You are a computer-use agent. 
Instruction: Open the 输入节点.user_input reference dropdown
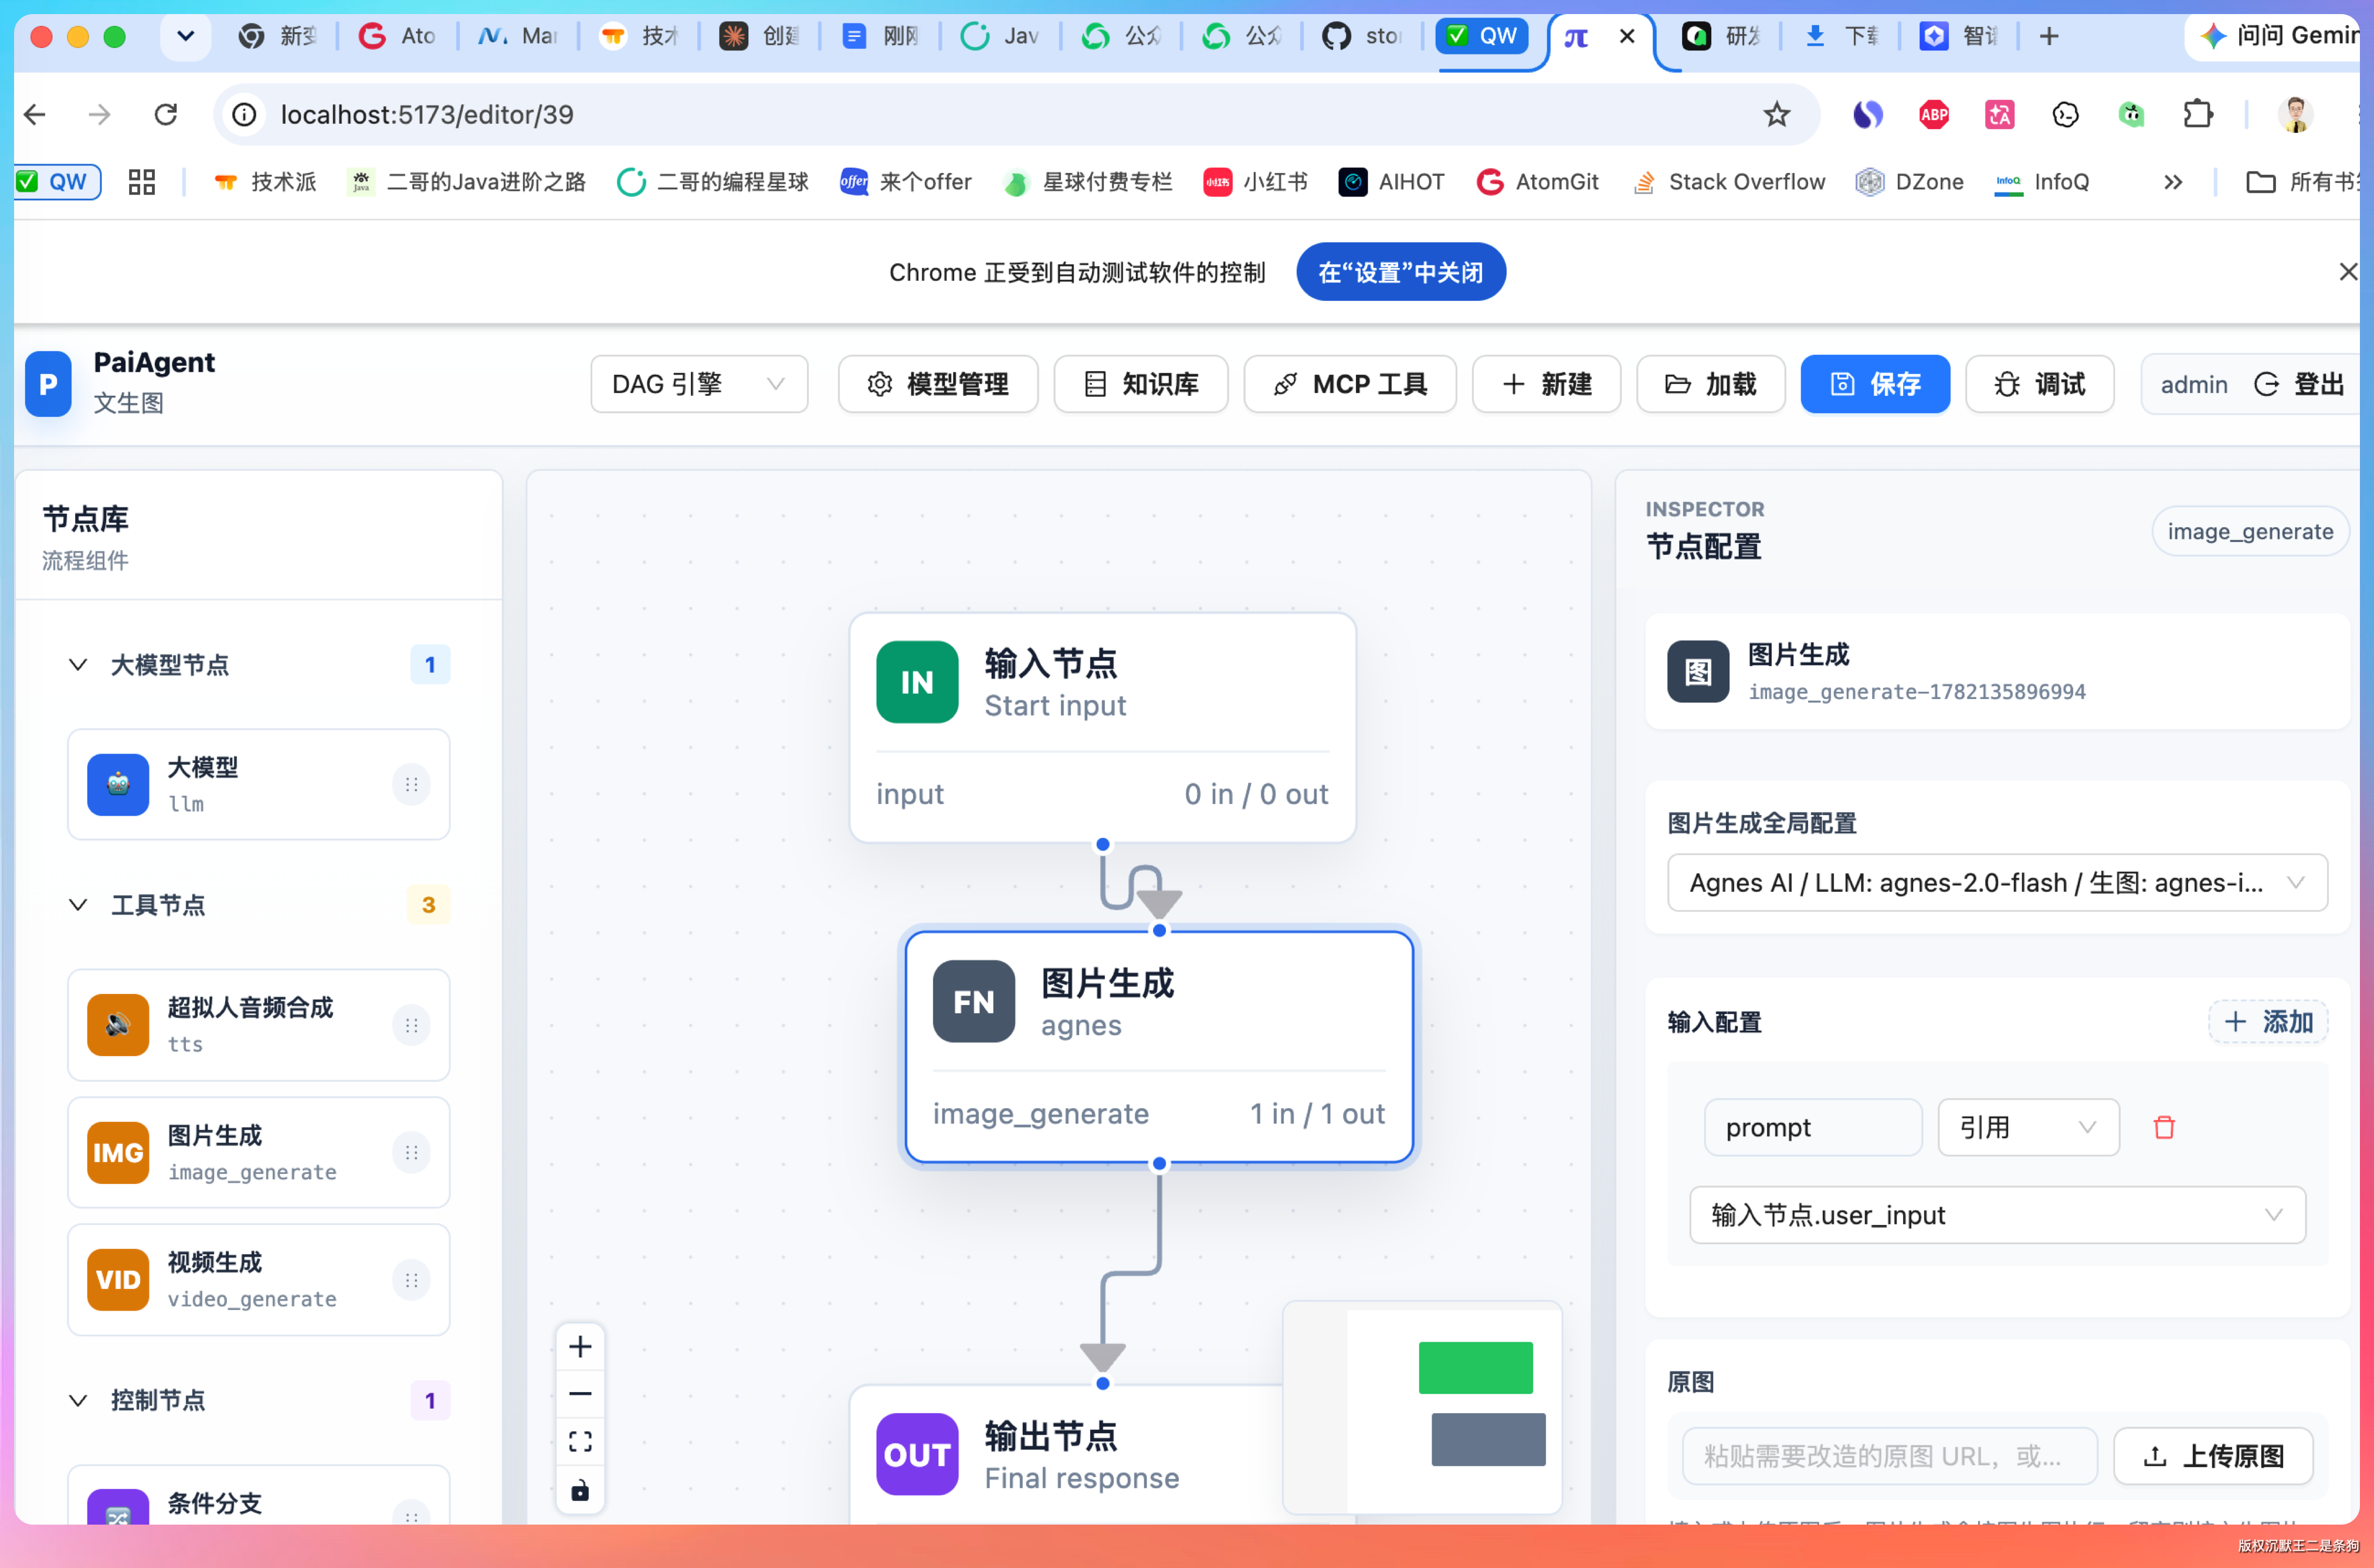click(x=1997, y=1215)
